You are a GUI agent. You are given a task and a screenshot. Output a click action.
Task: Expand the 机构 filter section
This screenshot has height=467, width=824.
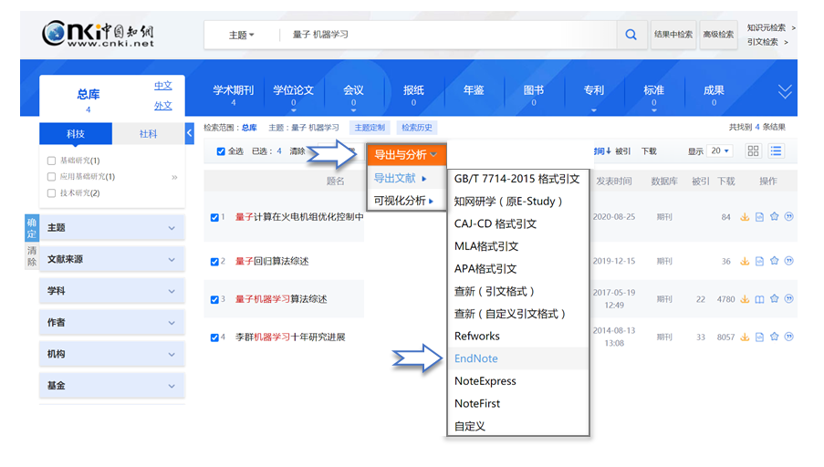112,354
